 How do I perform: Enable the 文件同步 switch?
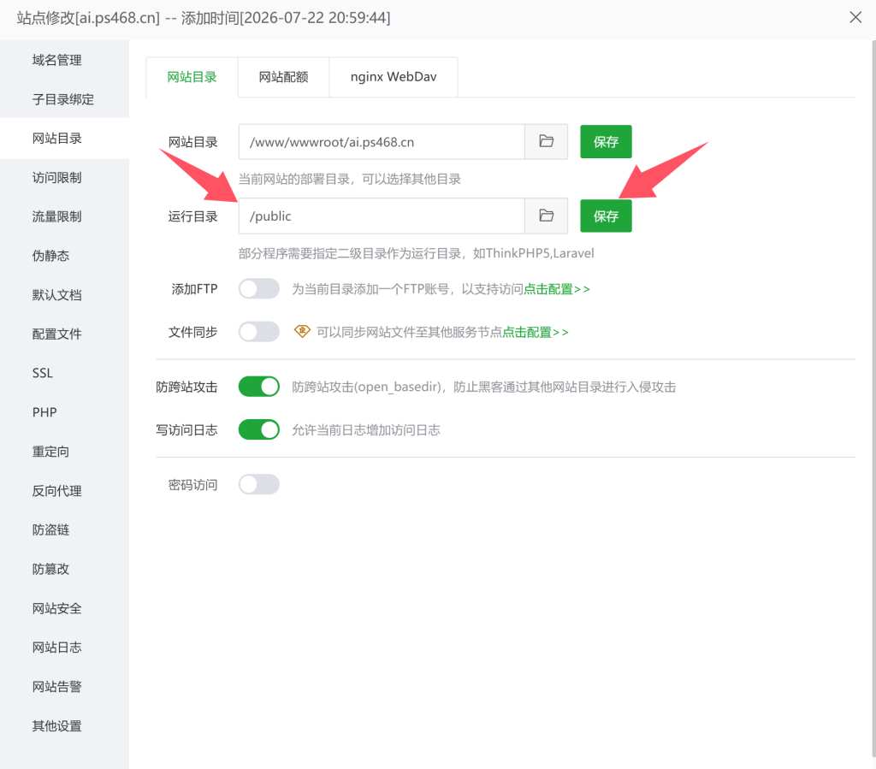[x=258, y=332]
